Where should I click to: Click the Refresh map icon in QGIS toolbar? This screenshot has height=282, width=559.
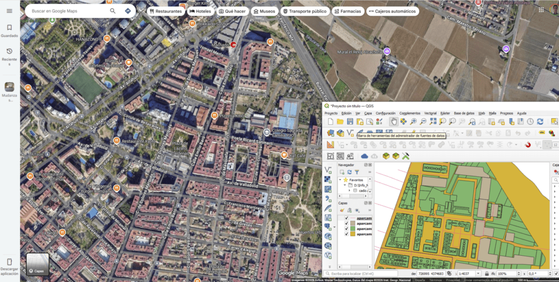540,122
